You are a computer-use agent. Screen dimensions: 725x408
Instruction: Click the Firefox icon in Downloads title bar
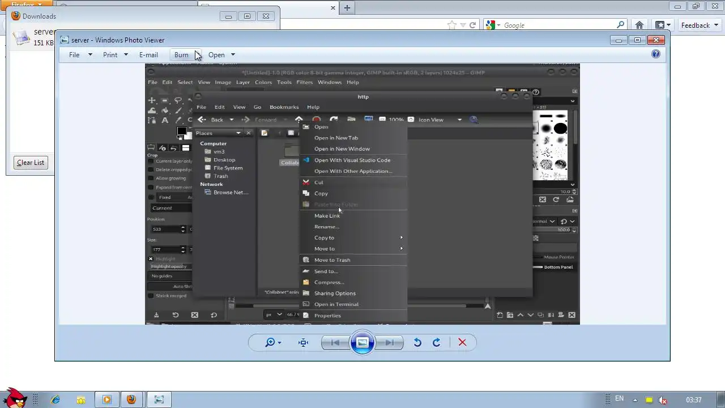(16, 16)
